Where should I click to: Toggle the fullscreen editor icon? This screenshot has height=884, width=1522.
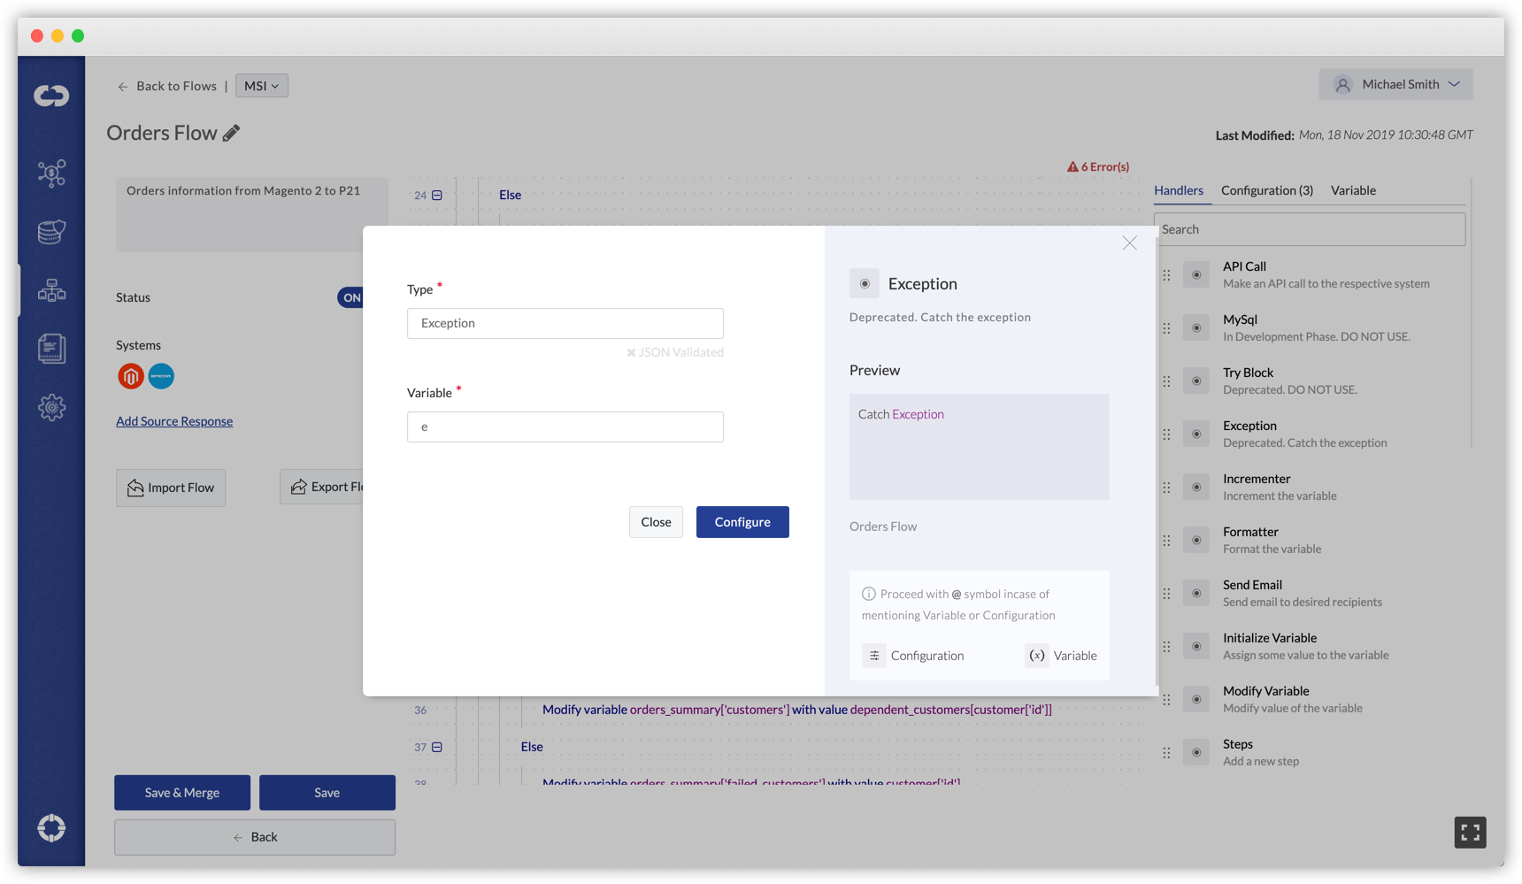coord(1470,833)
